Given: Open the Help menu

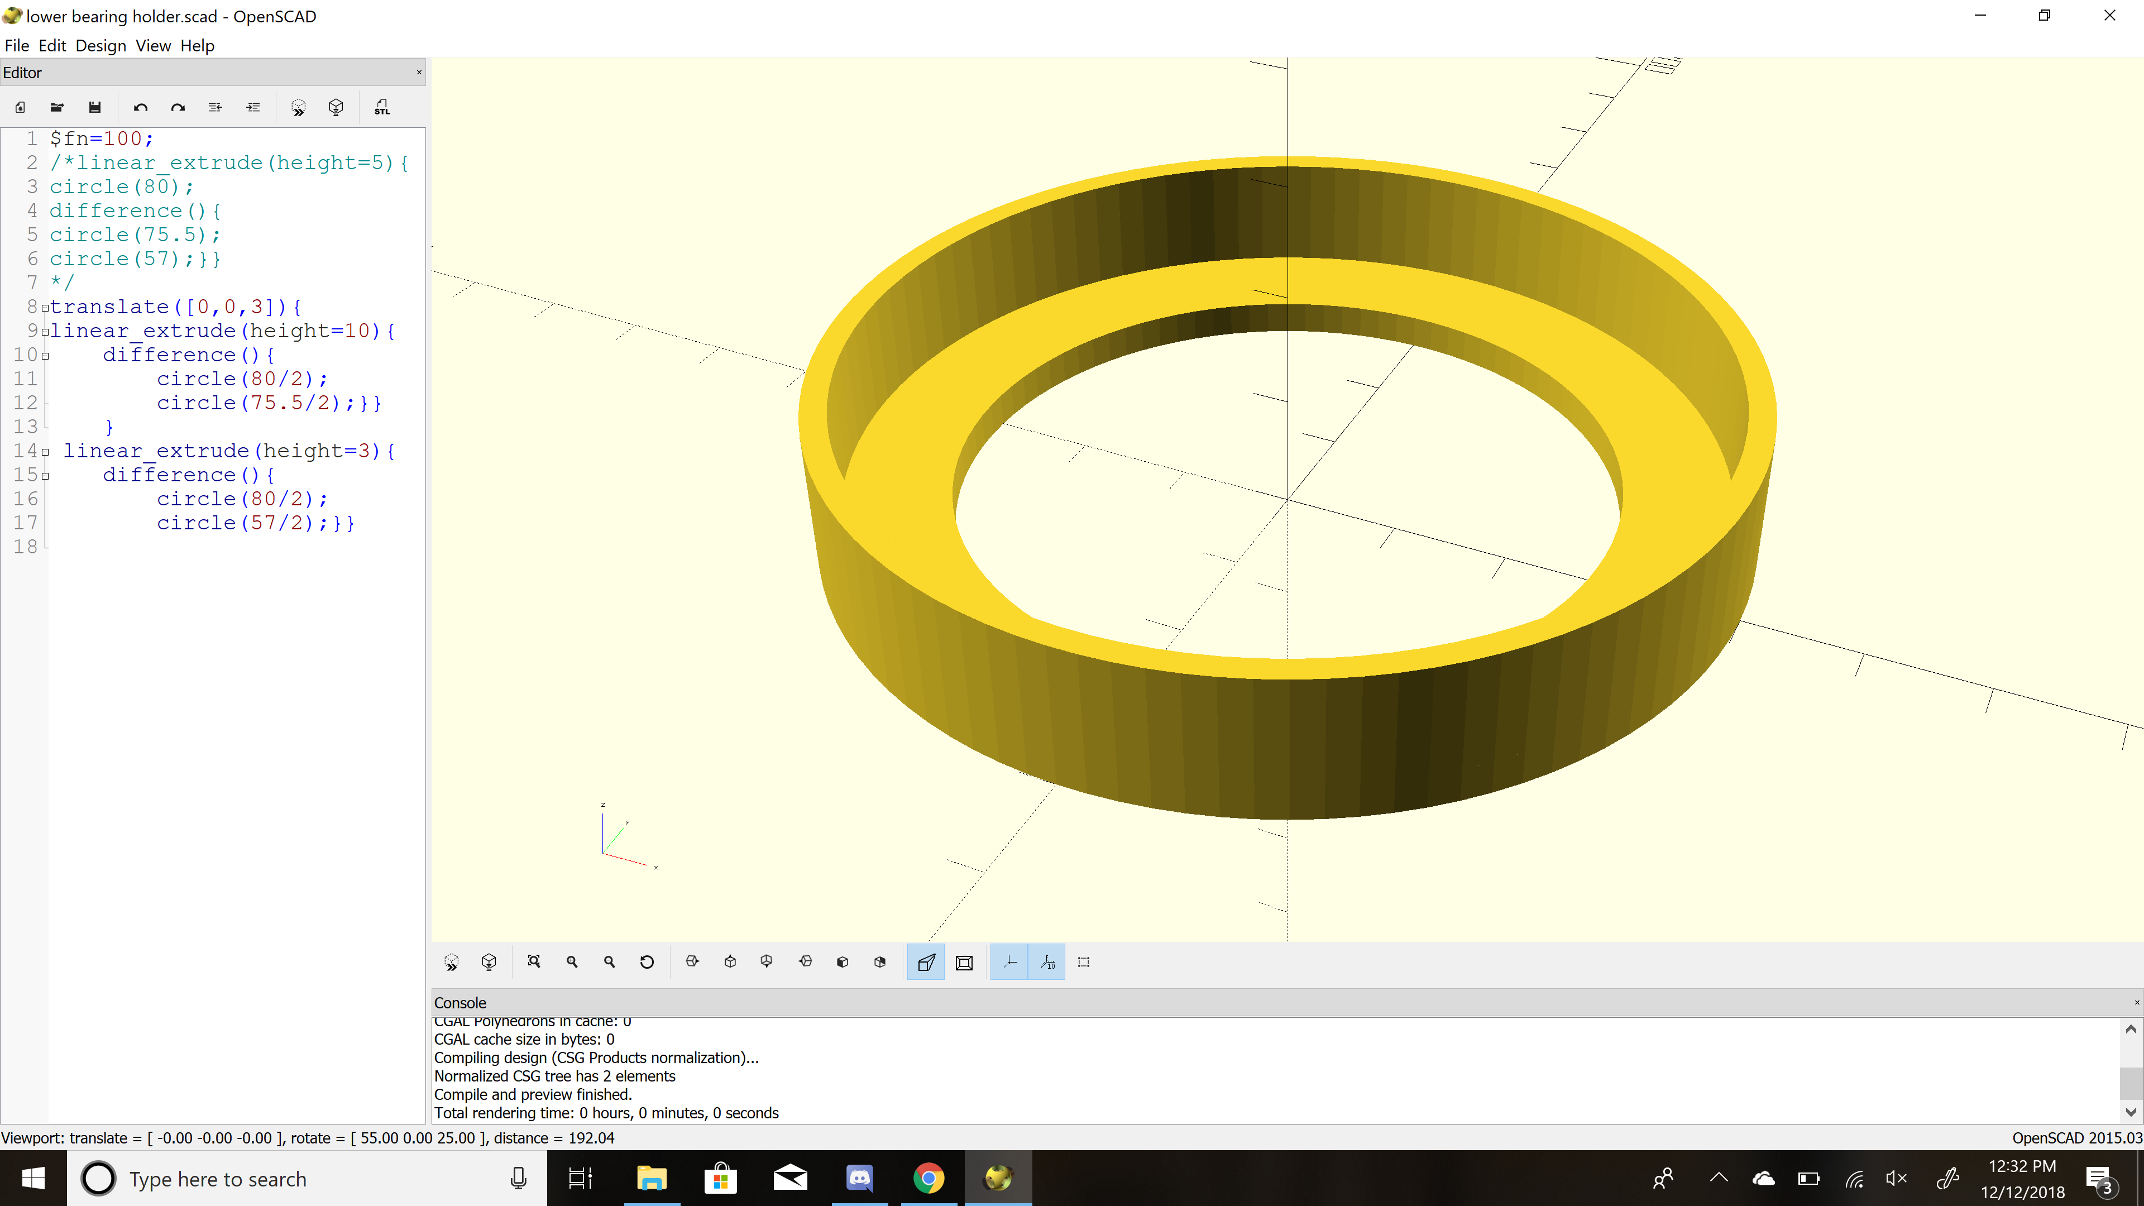Looking at the screenshot, I should 197,46.
